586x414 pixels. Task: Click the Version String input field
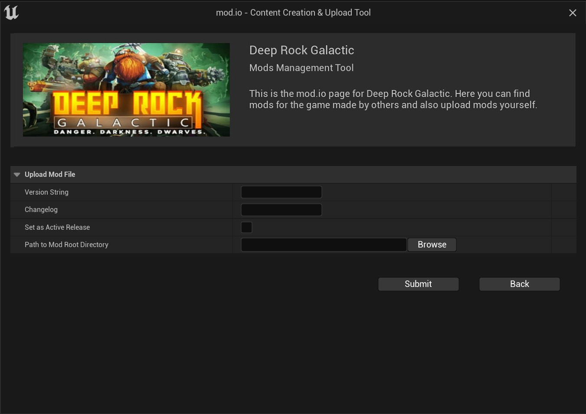coord(281,192)
